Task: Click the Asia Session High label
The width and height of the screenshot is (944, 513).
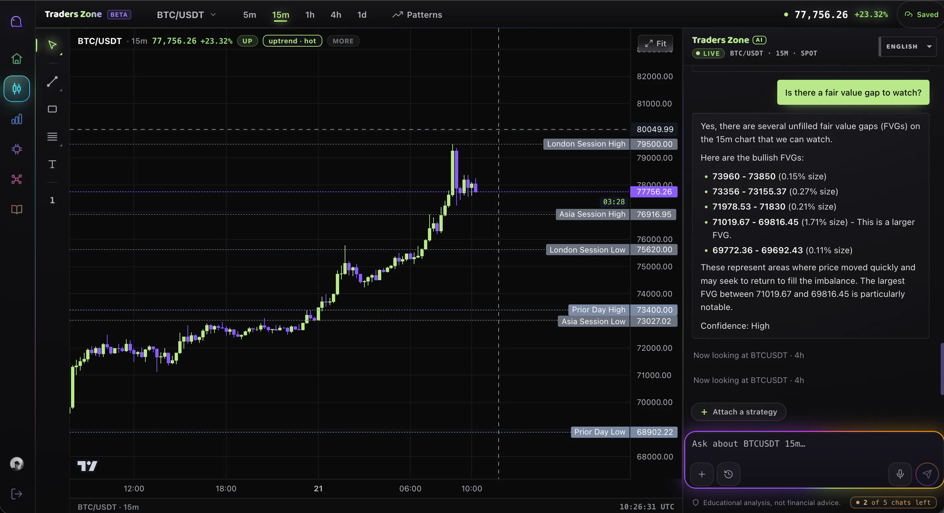Action: click(592, 214)
